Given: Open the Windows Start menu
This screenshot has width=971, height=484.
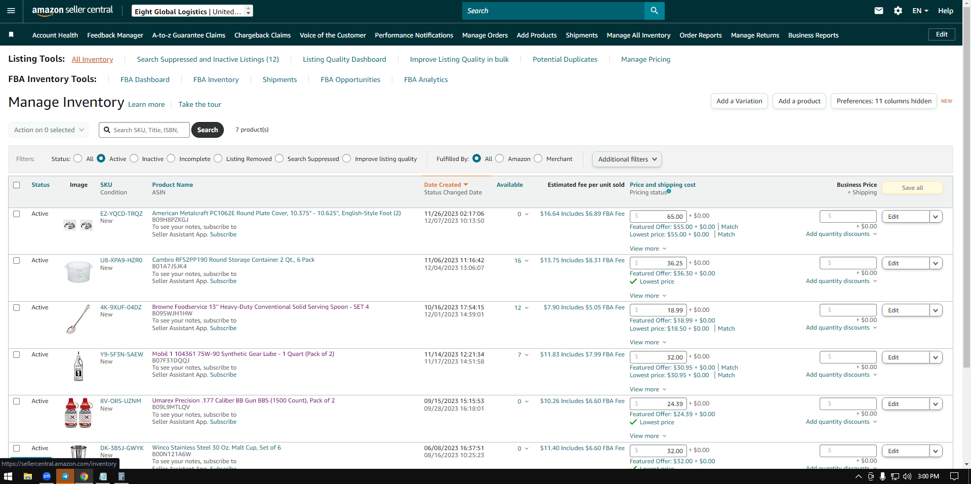Looking at the screenshot, I should [8, 476].
